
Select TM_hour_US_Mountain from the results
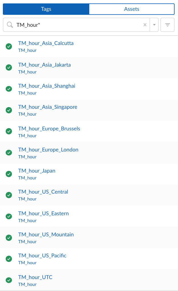(x=46, y=235)
